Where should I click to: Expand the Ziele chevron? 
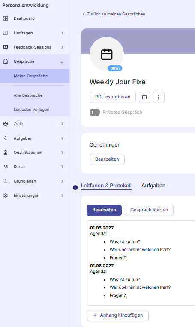click(62, 124)
